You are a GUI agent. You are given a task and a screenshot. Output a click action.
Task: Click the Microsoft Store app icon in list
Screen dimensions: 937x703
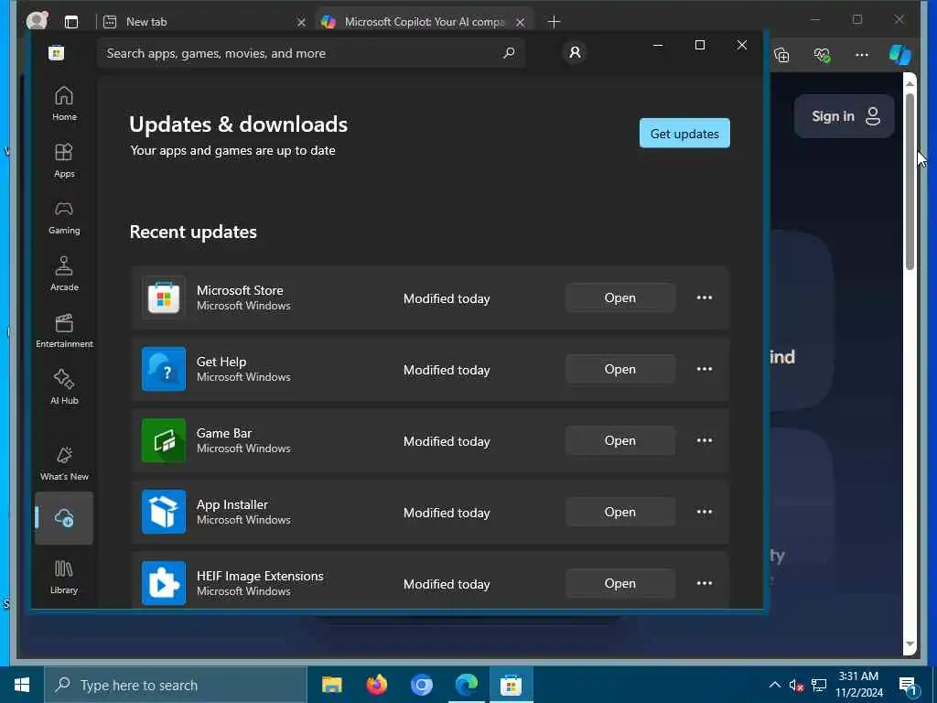(x=163, y=297)
